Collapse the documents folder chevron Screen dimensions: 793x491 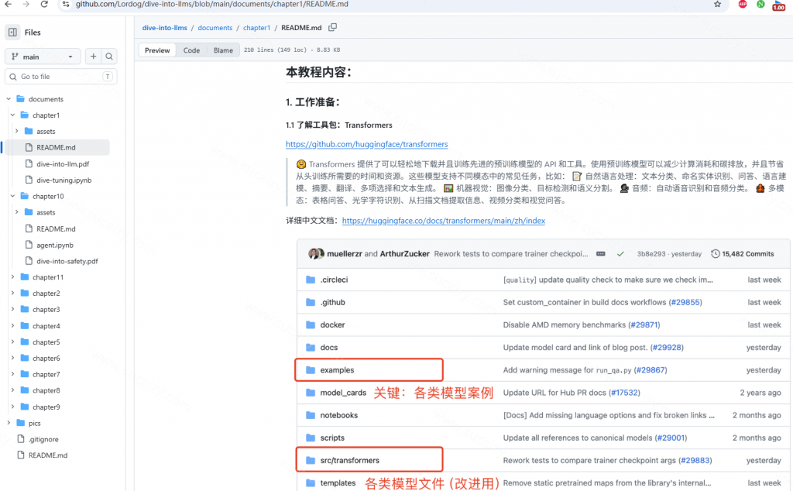9,99
